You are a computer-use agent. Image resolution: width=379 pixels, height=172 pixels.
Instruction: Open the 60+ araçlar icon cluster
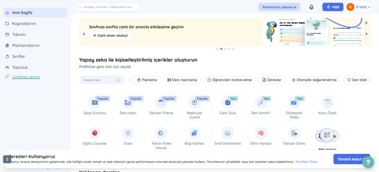point(327,135)
